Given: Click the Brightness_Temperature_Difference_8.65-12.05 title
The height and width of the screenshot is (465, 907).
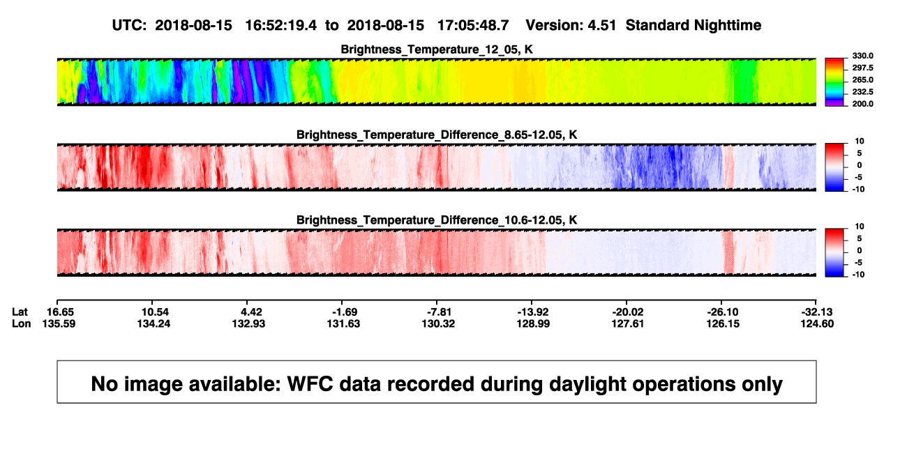Looking at the screenshot, I should click(437, 135).
